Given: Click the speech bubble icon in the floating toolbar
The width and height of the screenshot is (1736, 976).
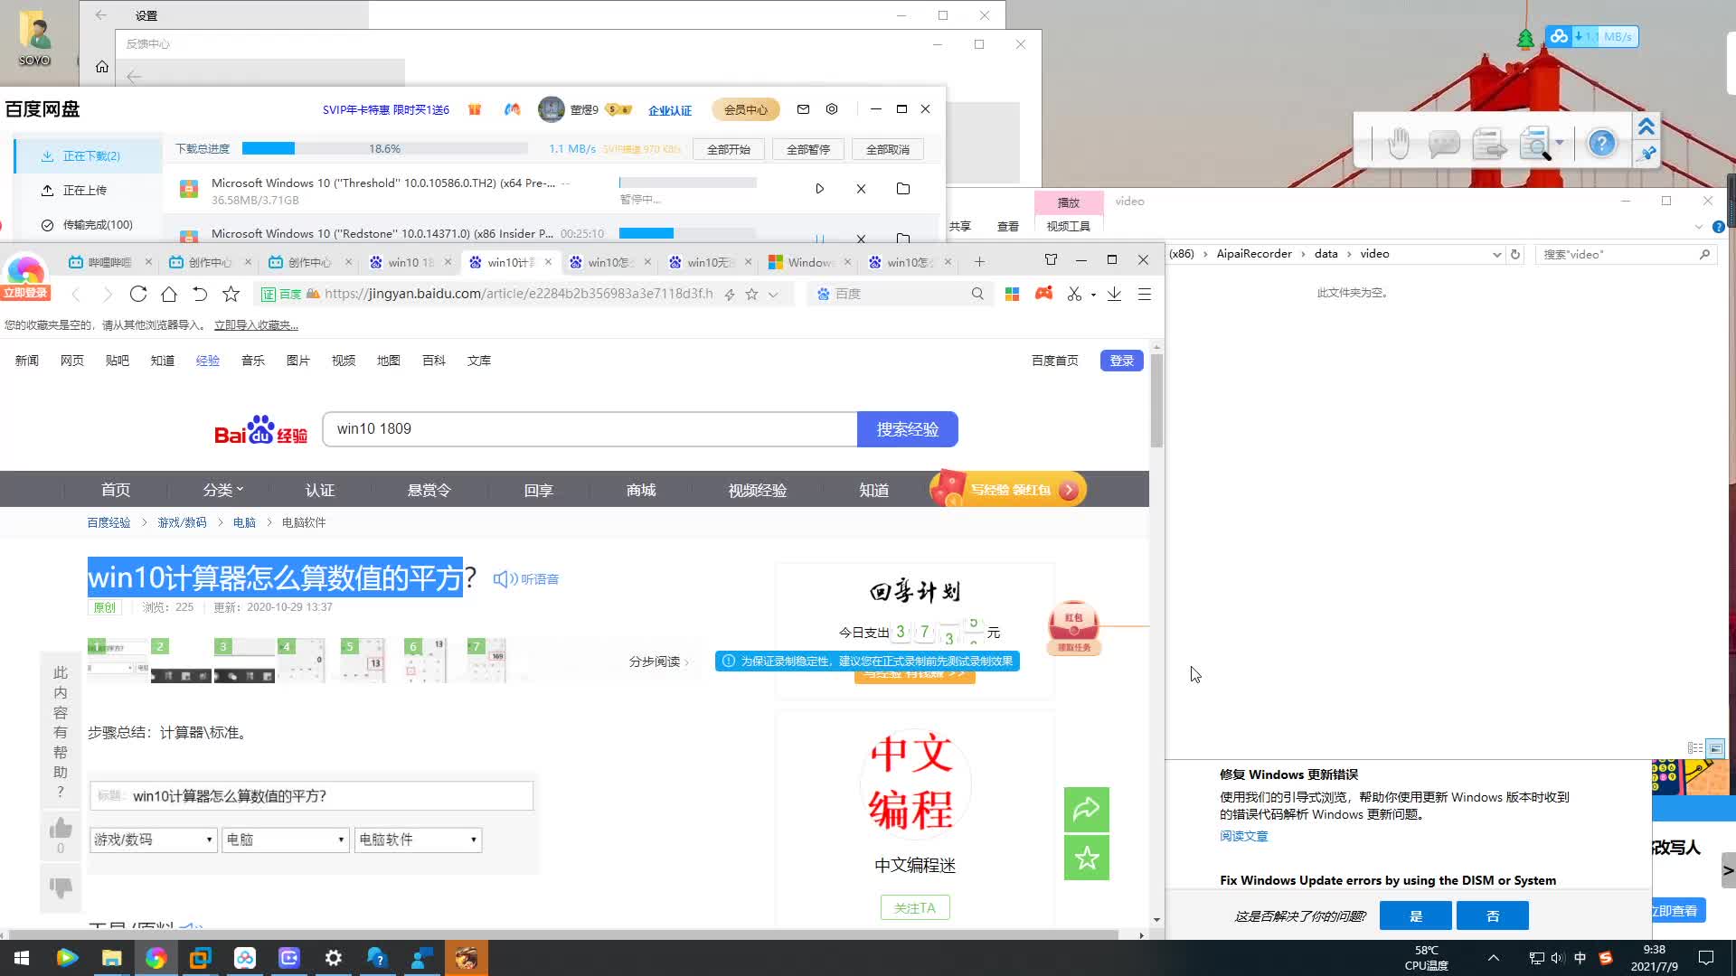Looking at the screenshot, I should 1444,143.
